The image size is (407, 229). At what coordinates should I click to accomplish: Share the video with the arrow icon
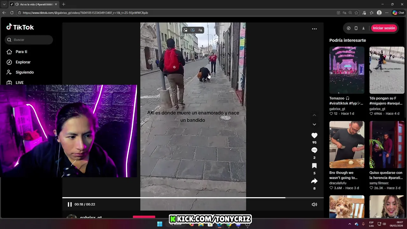pos(314,181)
